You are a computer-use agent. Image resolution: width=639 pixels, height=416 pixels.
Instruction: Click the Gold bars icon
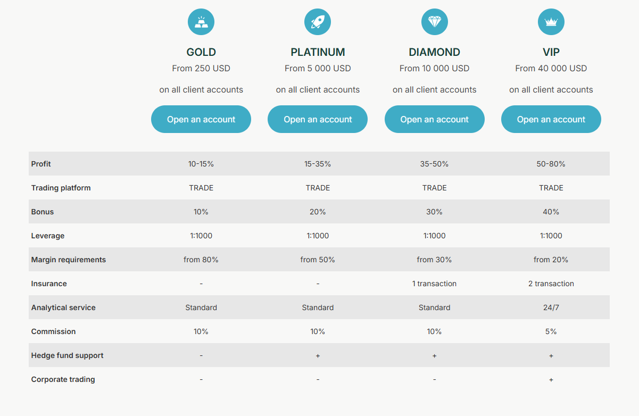pyautogui.click(x=201, y=22)
